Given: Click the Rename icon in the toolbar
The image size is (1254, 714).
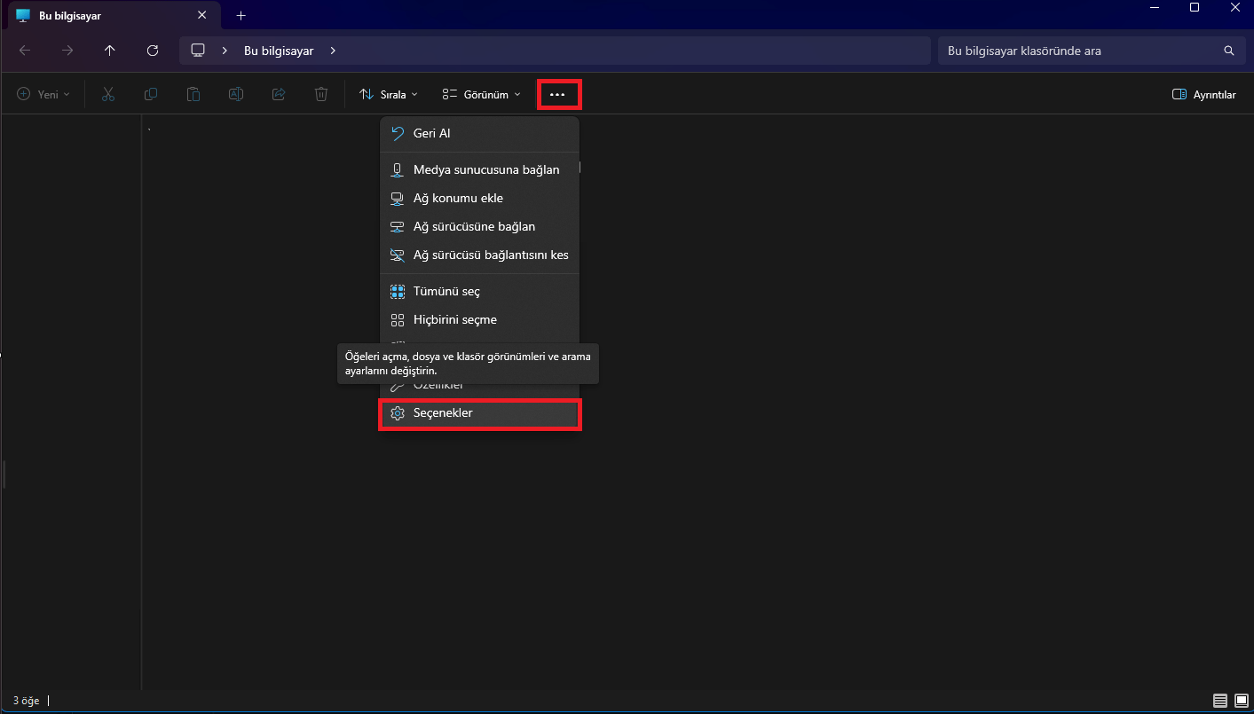Looking at the screenshot, I should click(x=236, y=94).
